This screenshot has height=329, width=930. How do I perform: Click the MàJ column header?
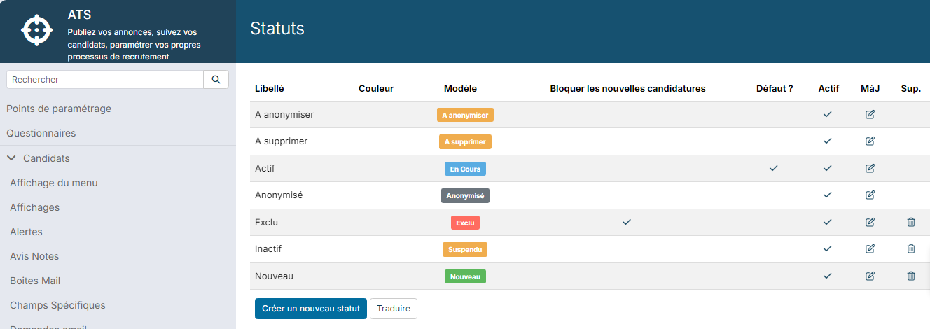click(x=870, y=89)
